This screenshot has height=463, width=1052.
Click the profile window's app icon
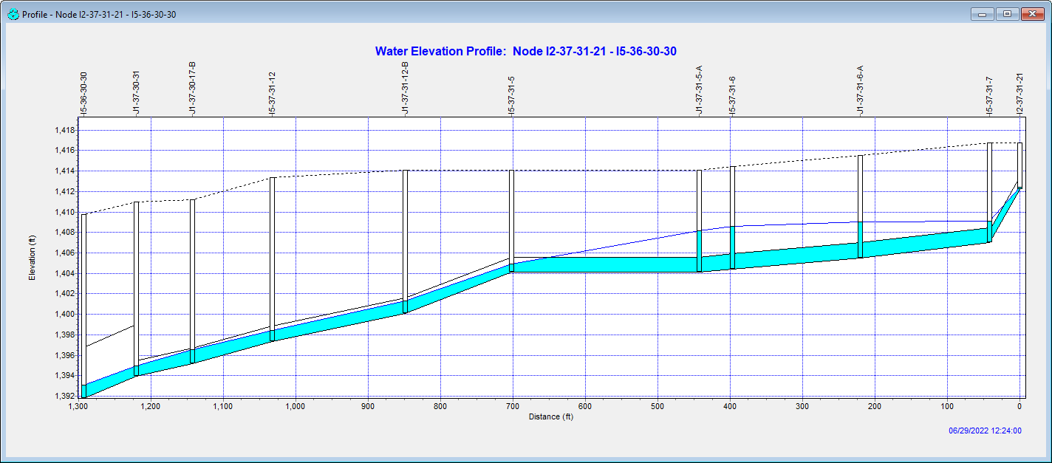point(13,14)
